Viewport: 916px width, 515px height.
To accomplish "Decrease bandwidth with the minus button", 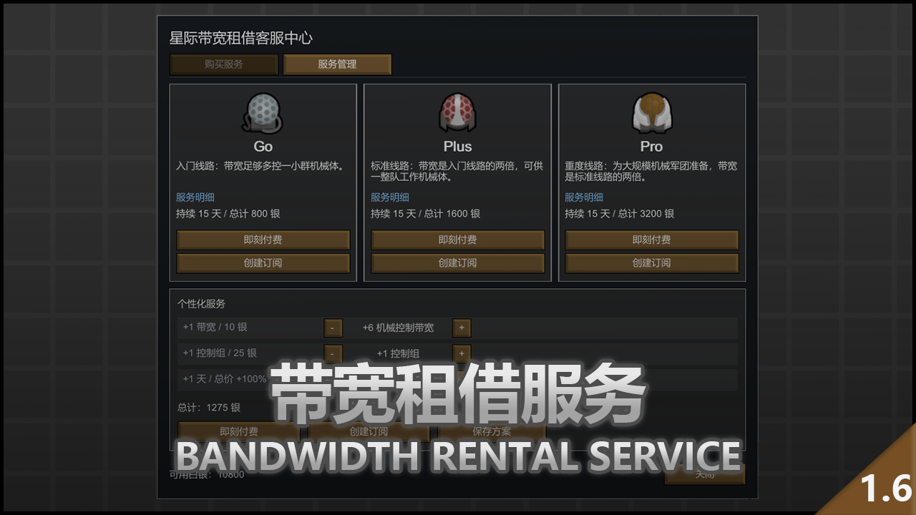I will pyautogui.click(x=333, y=328).
